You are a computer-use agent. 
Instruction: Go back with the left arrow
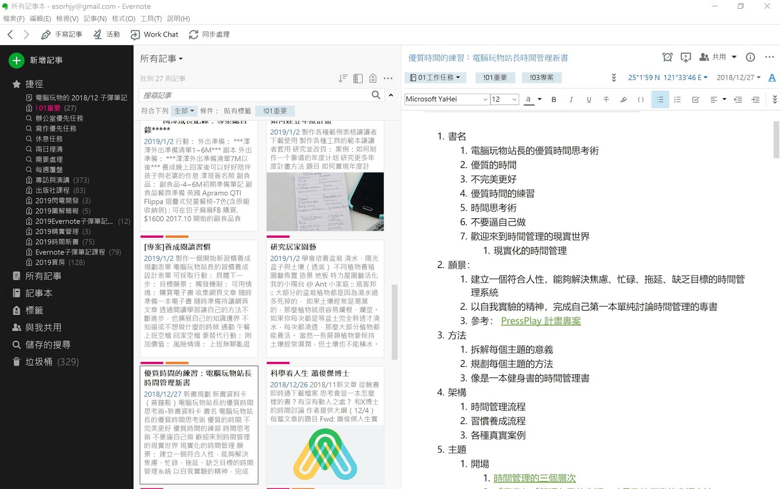10,34
